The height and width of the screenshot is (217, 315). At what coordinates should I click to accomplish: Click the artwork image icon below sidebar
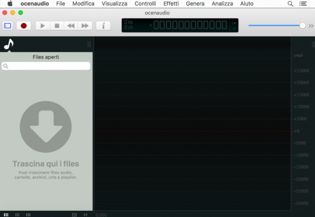[x=74, y=215]
